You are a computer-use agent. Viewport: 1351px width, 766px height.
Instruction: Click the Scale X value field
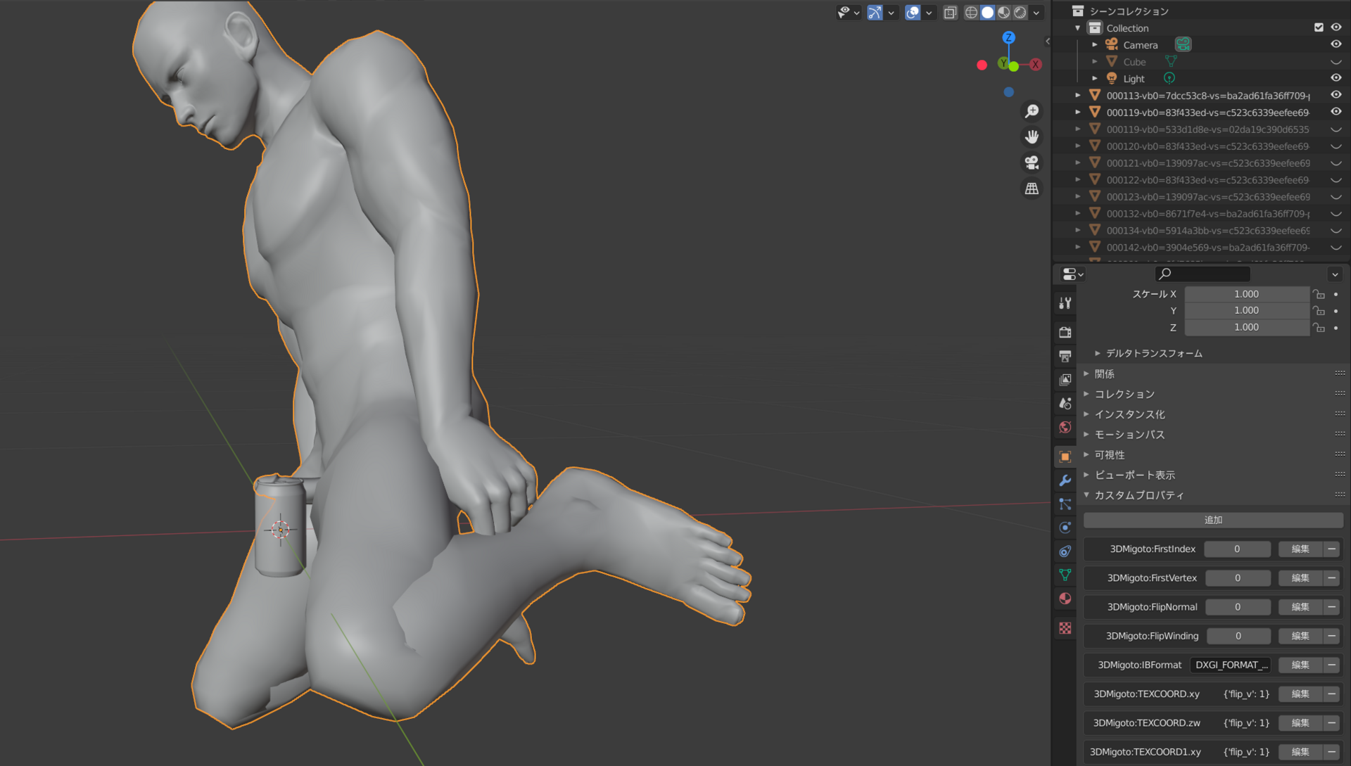tap(1246, 294)
